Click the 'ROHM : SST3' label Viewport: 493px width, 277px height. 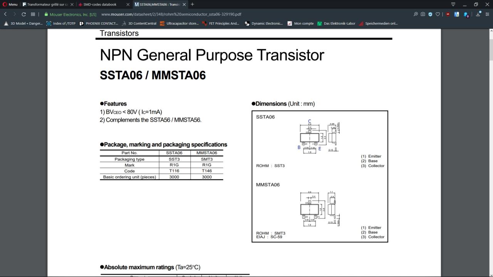[x=270, y=166]
